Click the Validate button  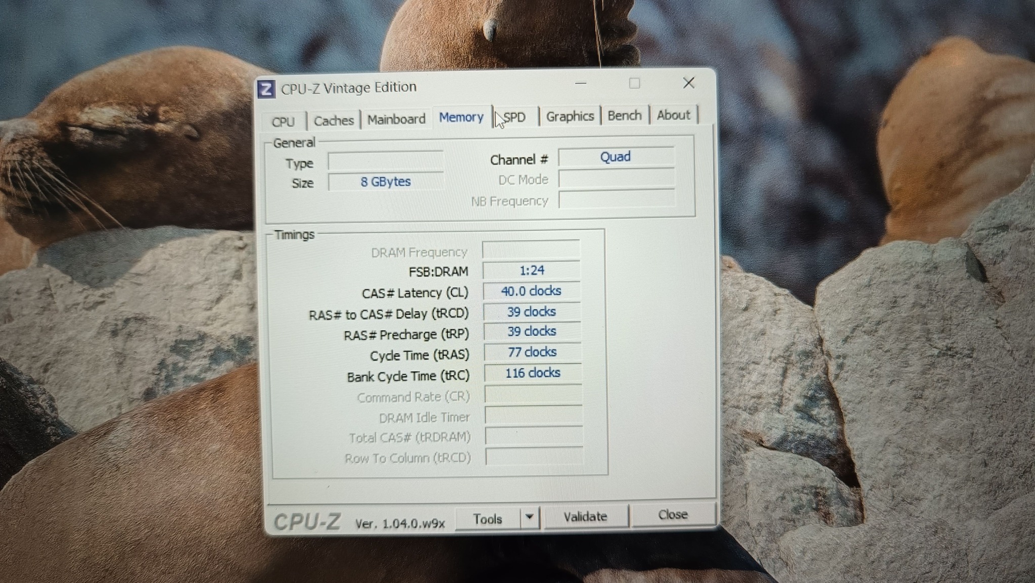pyautogui.click(x=585, y=516)
